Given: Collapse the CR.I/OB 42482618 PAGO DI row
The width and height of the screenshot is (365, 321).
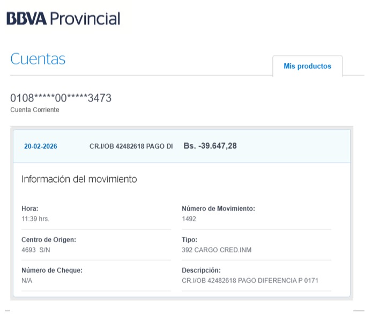Looking at the screenshot, I should pos(131,146).
